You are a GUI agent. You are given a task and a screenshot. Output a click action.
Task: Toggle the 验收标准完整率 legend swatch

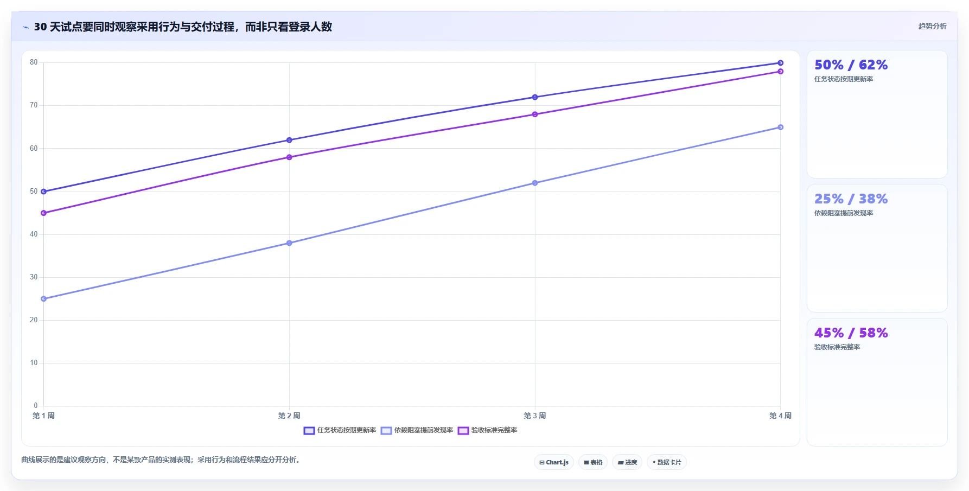463,431
